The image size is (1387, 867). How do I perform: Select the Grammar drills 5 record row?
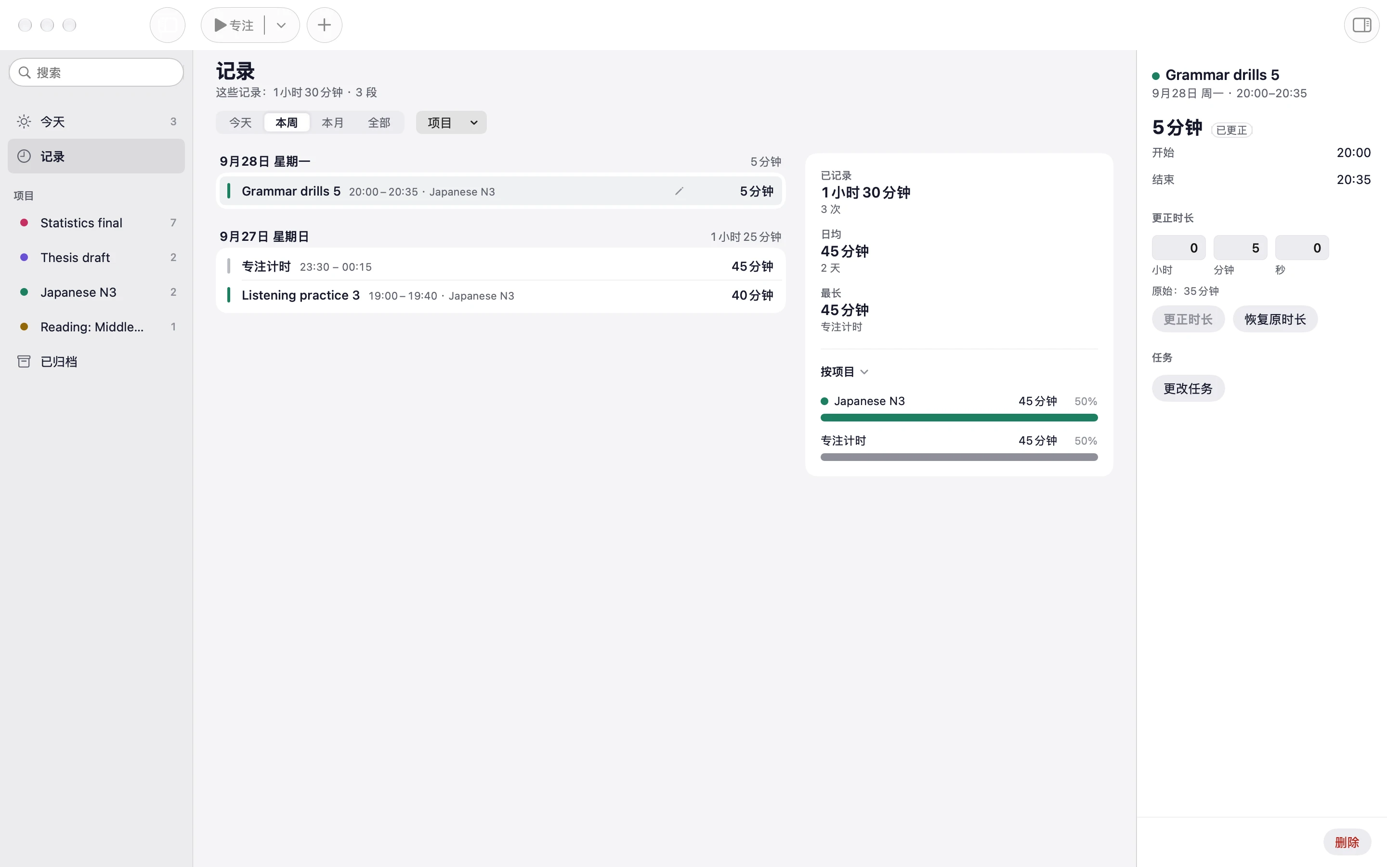pyautogui.click(x=500, y=192)
